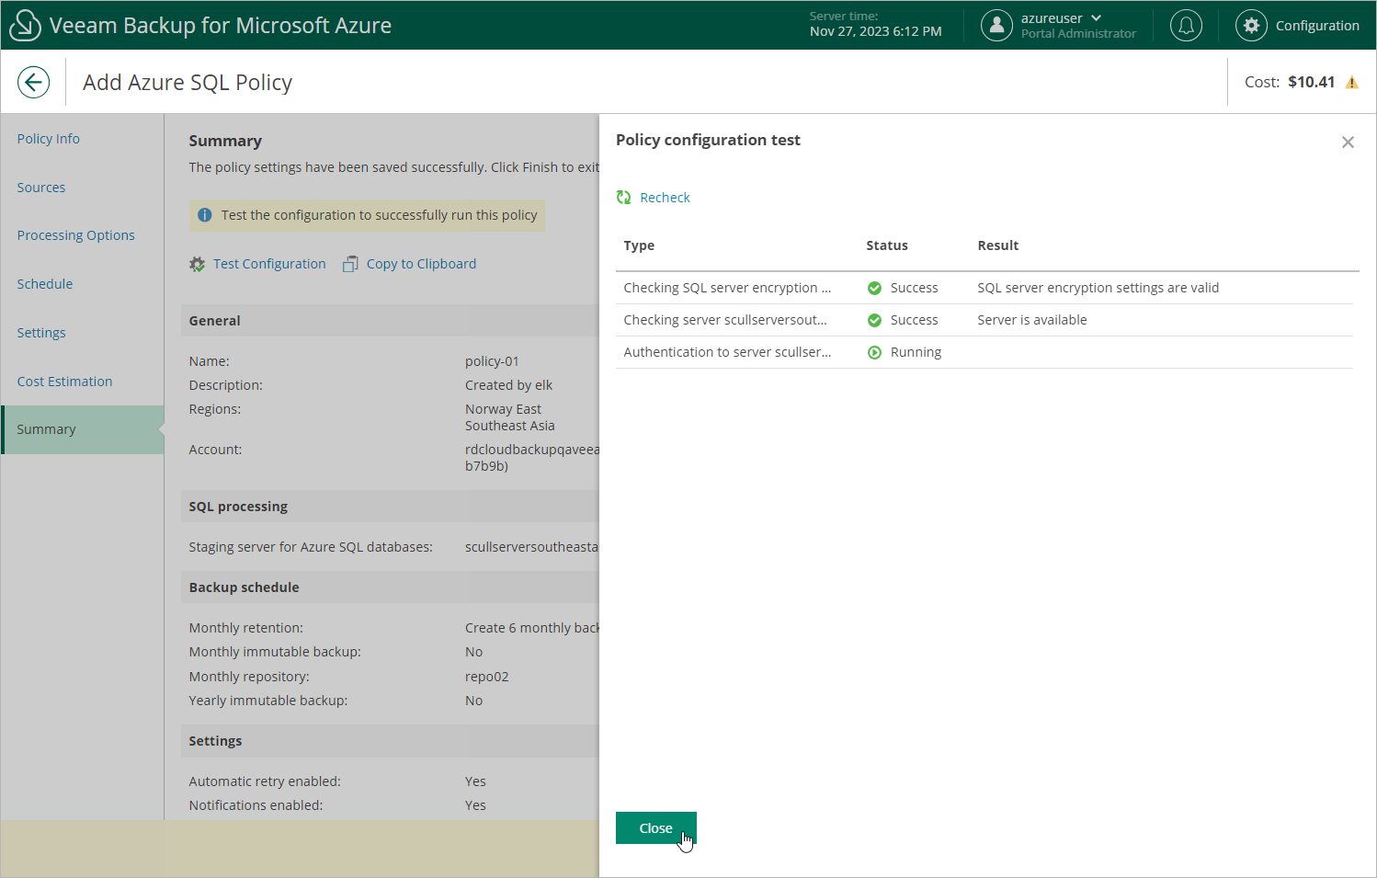This screenshot has height=878, width=1377.
Task: Click 'SQL server encryption settings are valid' result
Action: [x=1098, y=288]
